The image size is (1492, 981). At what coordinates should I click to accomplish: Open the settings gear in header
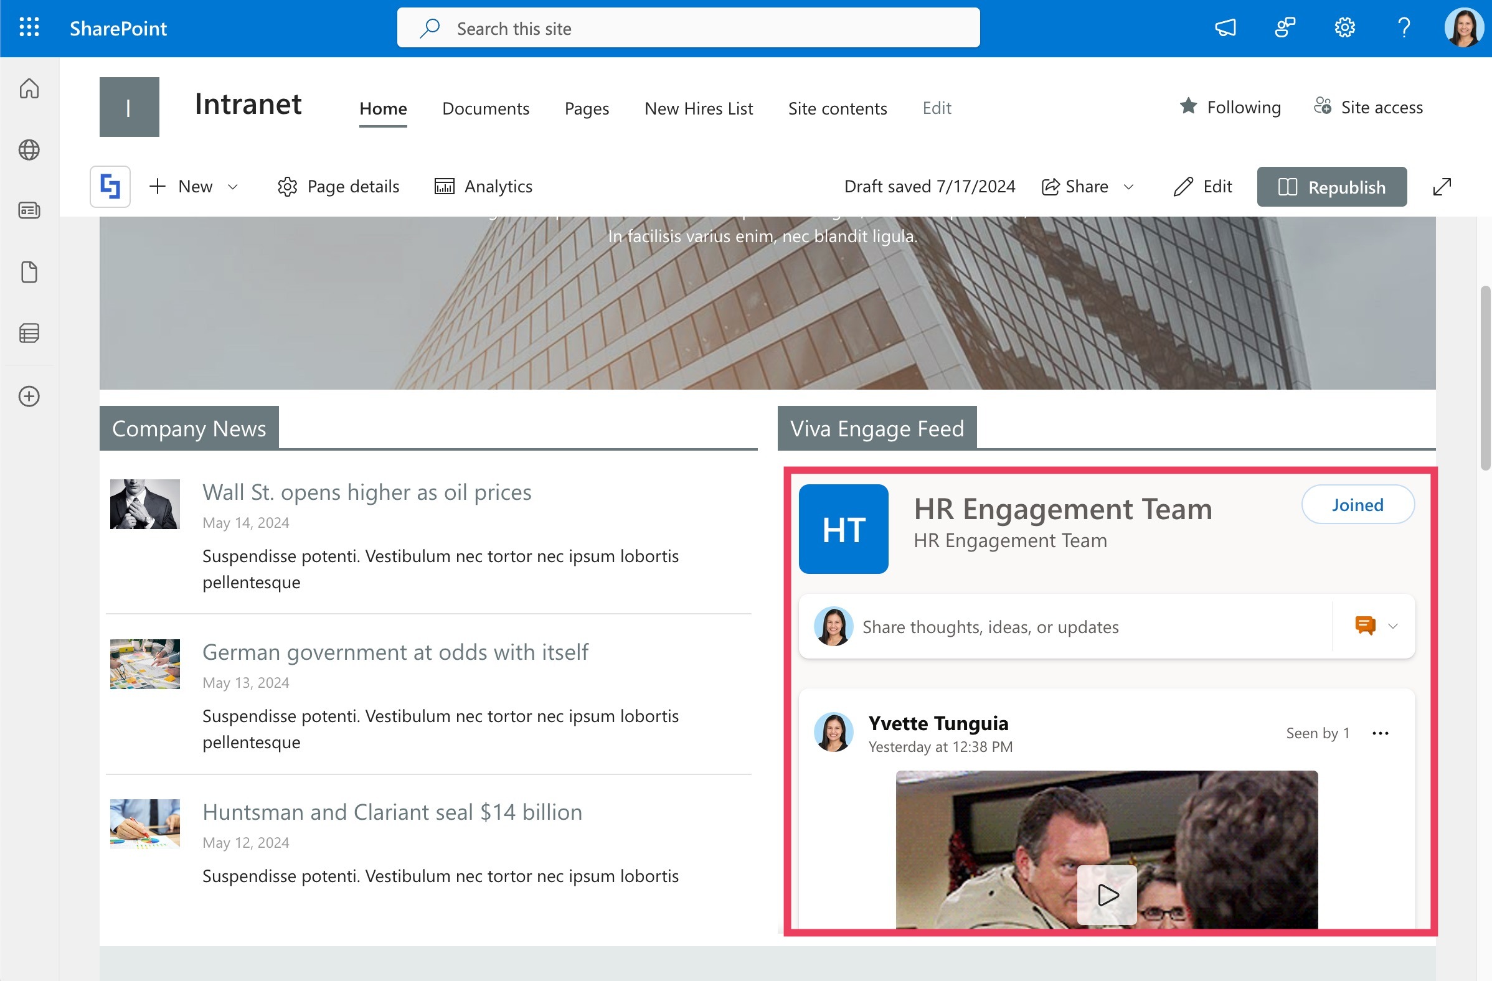1344,27
